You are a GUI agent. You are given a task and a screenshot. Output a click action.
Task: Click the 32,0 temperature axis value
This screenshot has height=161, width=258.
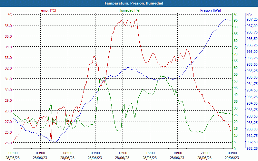9,68
